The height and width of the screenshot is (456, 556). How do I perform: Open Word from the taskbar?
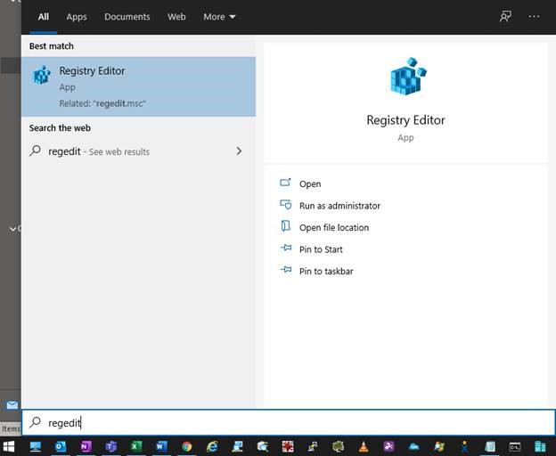(x=161, y=447)
